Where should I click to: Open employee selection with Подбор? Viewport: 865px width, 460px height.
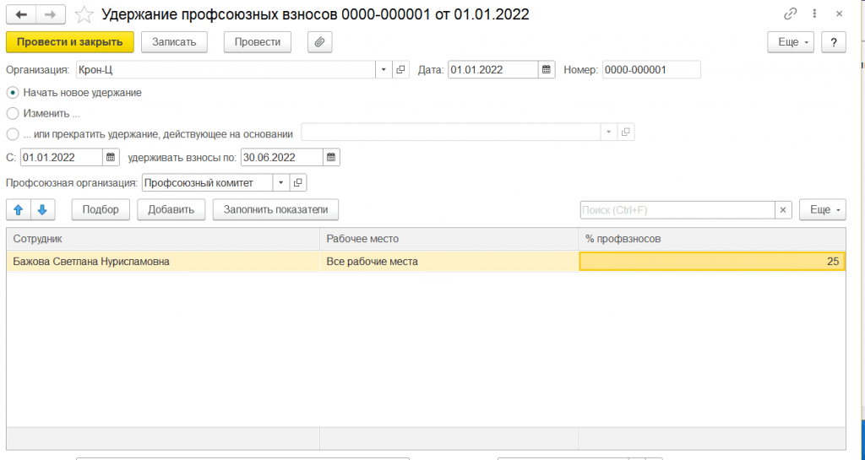pos(101,210)
